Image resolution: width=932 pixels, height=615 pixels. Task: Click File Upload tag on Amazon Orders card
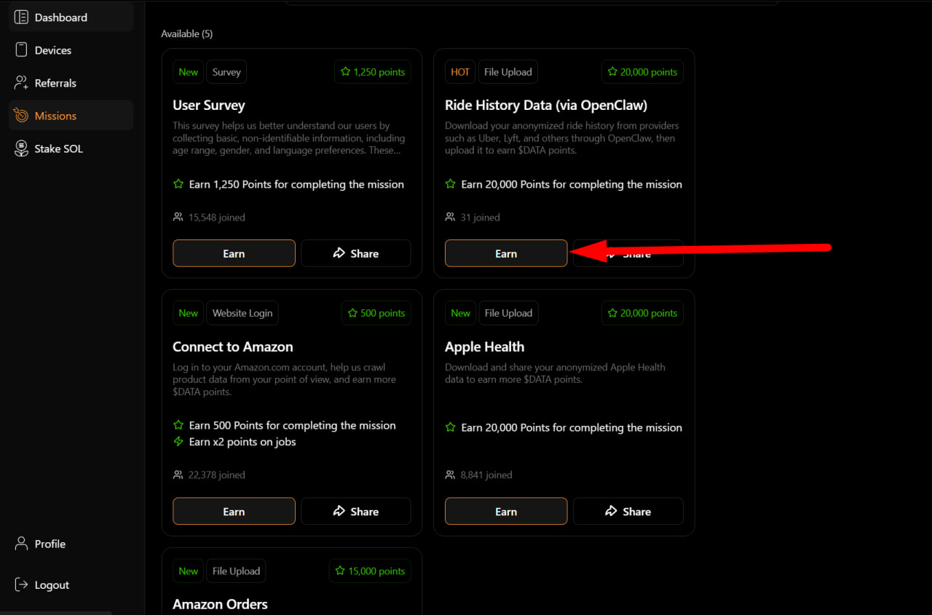[x=236, y=571]
